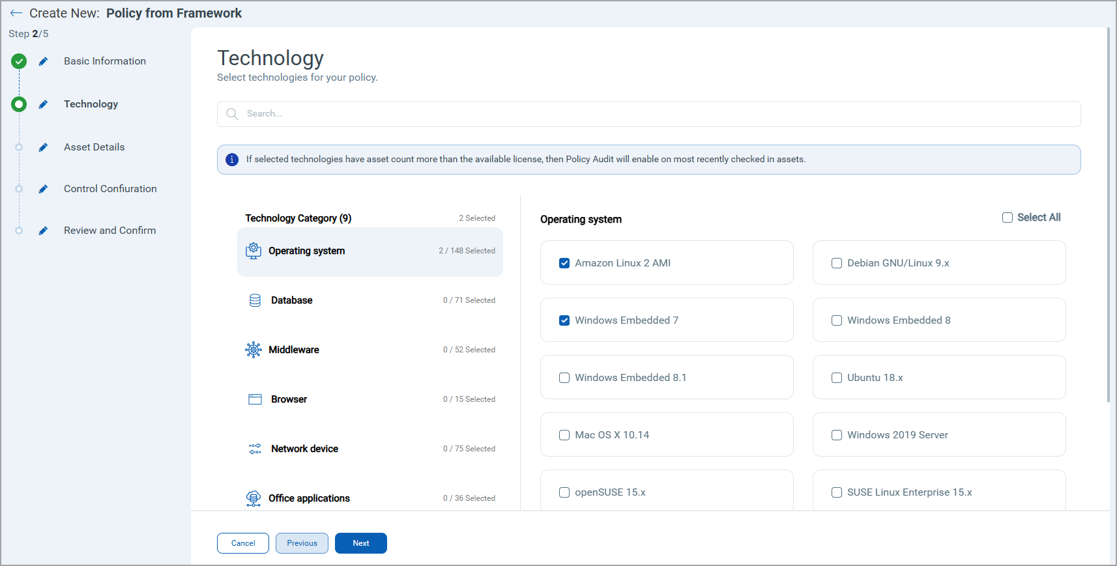Check the Ubuntu 18.x checkbox

(x=837, y=378)
